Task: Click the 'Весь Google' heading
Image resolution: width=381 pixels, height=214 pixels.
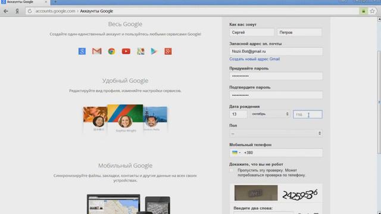Action: tap(125, 24)
